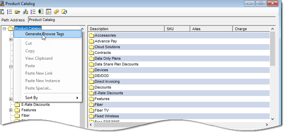The image size is (285, 134).
Task: Click Fiber folder icon in the left tree
Action: pos(17,115)
